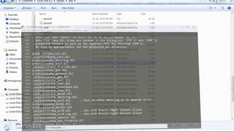The width and height of the screenshot is (234, 132).
Task: Select Homegroup in navigation pane
Action: (x=14, y=81)
